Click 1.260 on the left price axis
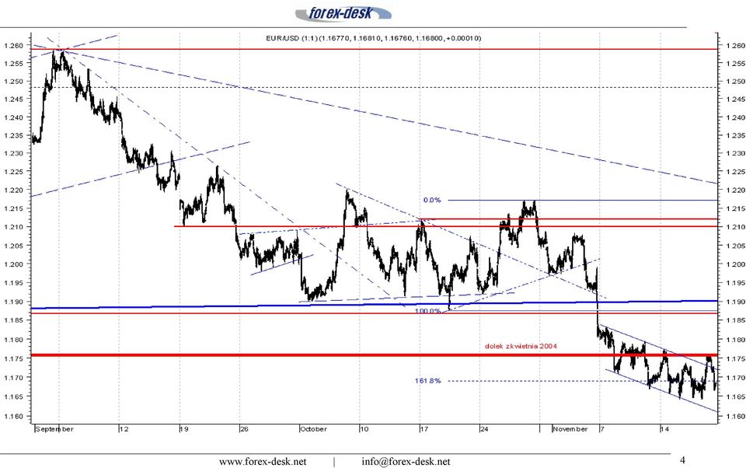 [x=13, y=46]
